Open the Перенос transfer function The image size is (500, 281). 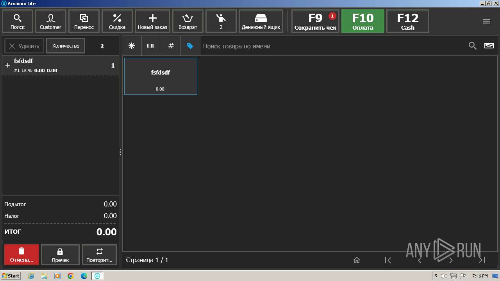84,21
